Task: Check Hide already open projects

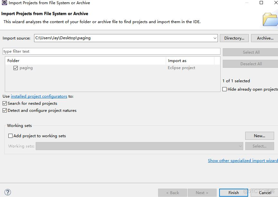Action: [225, 89]
